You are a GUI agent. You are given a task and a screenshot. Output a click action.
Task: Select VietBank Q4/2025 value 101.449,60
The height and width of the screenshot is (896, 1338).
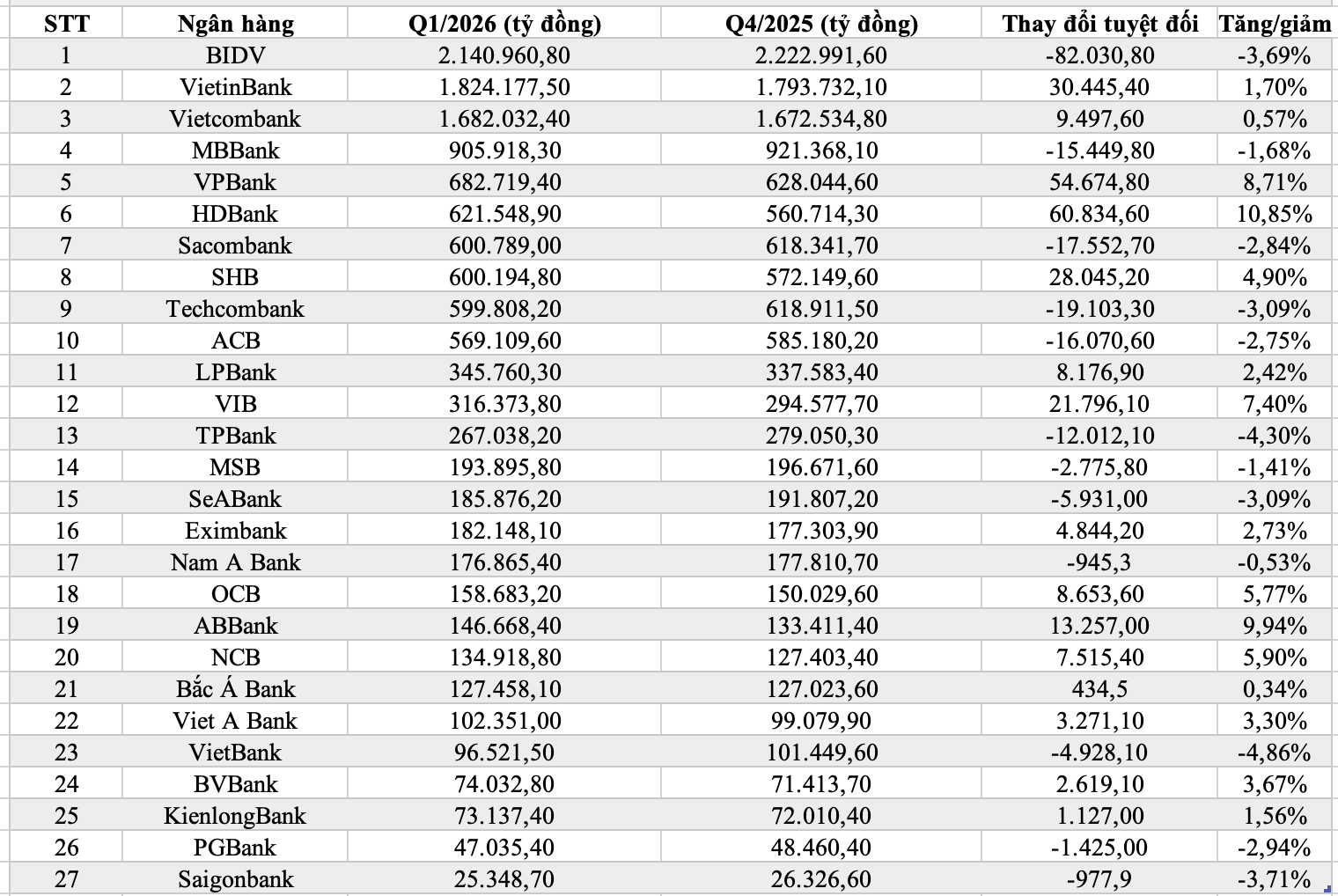click(x=821, y=753)
